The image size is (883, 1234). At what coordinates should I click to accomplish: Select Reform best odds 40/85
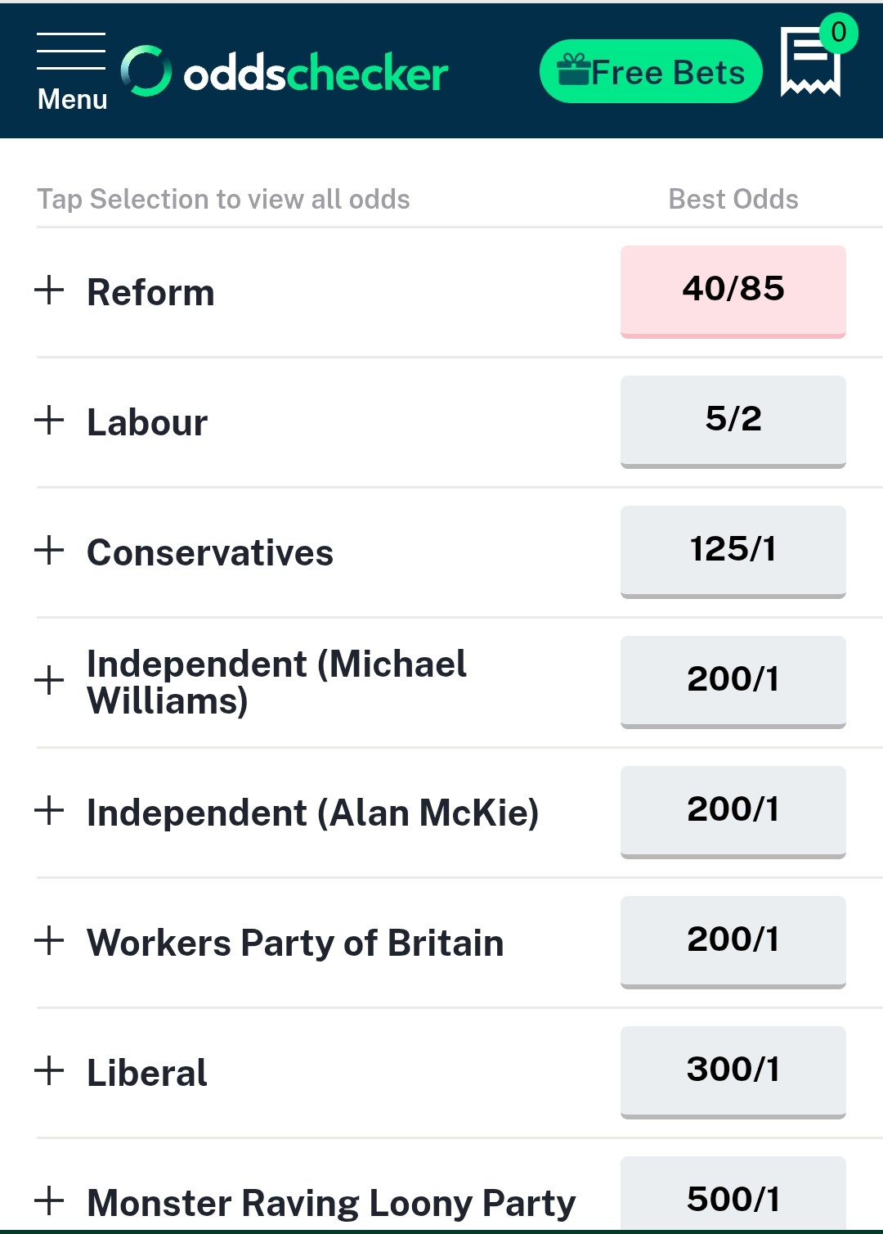(x=733, y=291)
